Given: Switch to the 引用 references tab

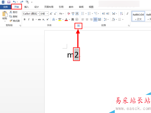Looking at the screenshot, I should [x=61, y=7].
